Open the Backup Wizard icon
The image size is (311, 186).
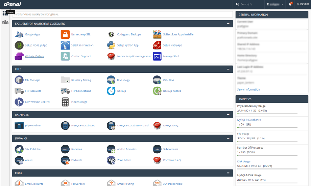pyautogui.click(x=157, y=91)
